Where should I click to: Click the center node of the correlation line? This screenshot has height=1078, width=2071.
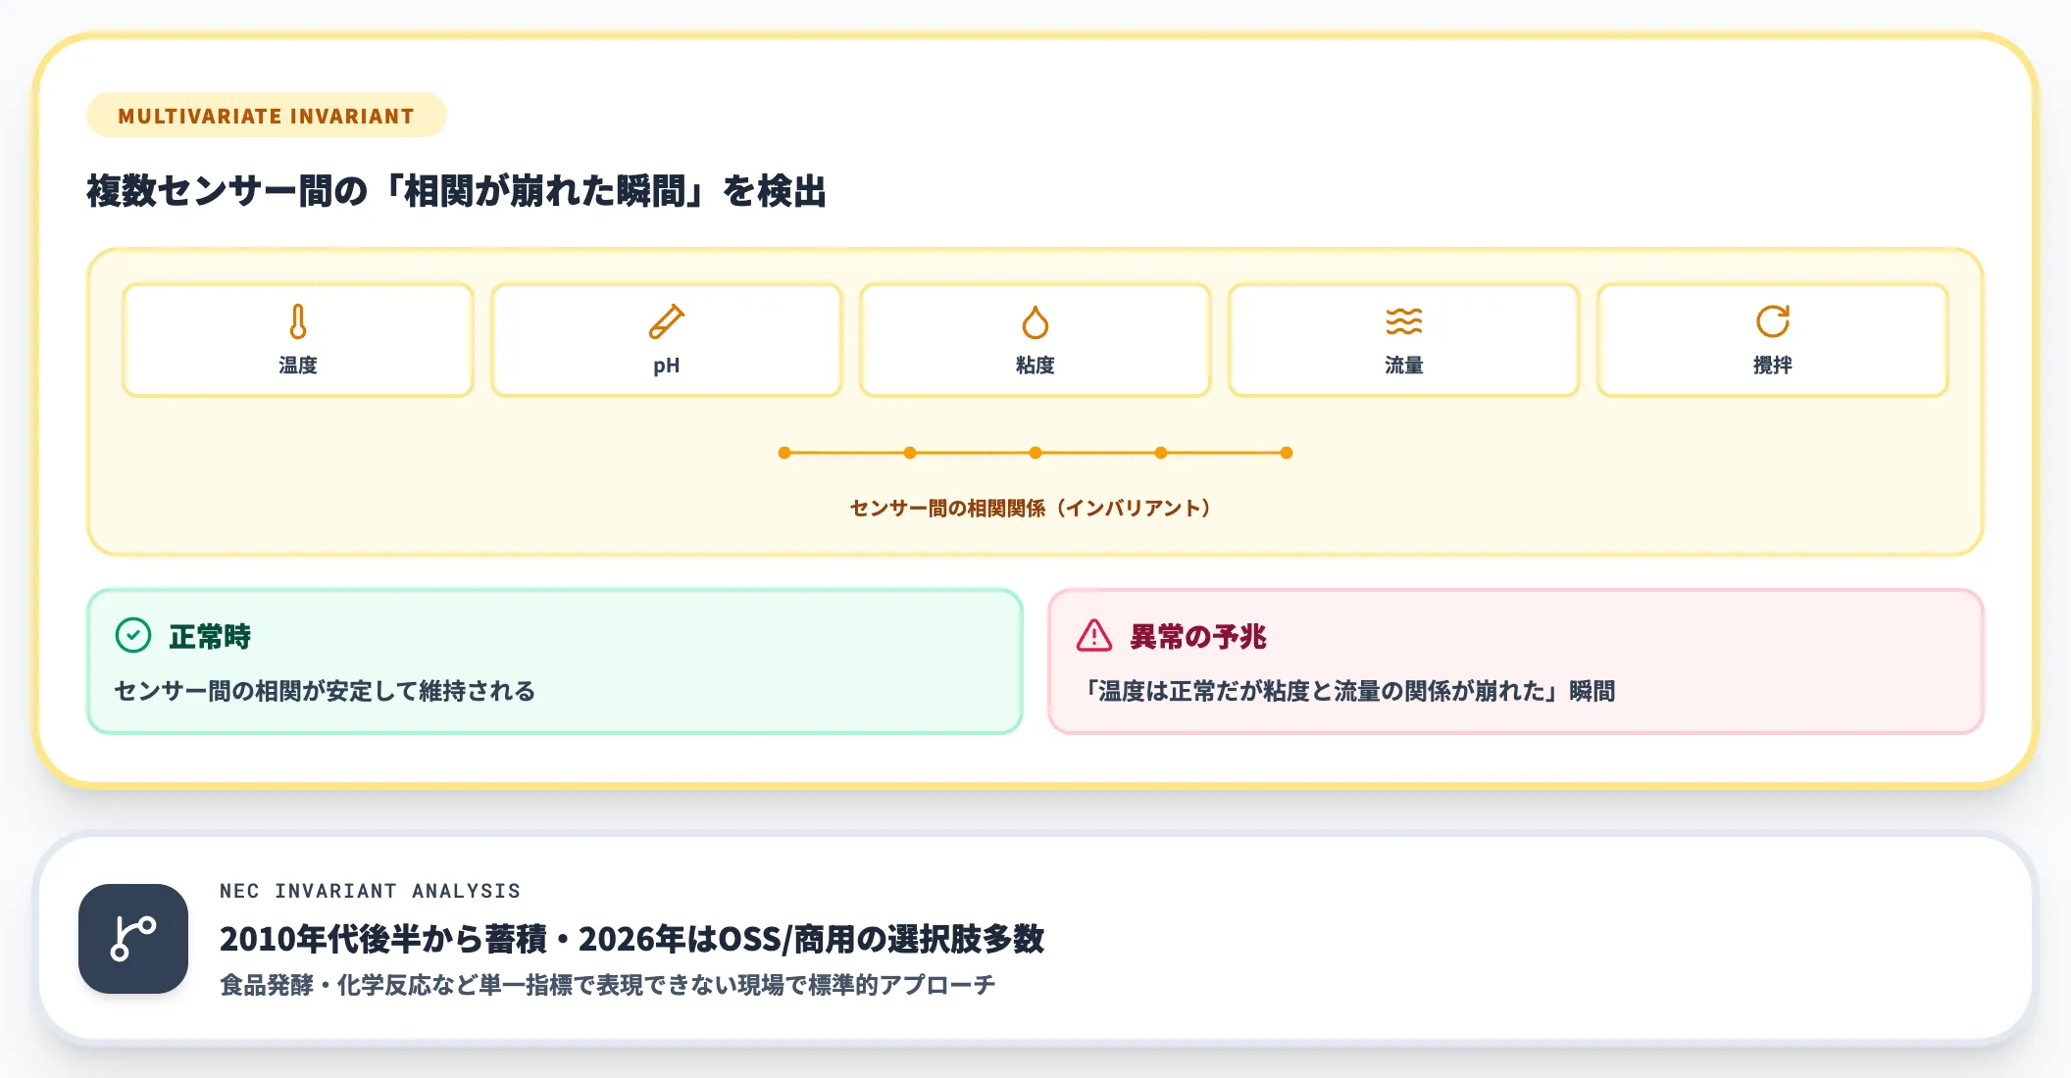click(x=1035, y=453)
